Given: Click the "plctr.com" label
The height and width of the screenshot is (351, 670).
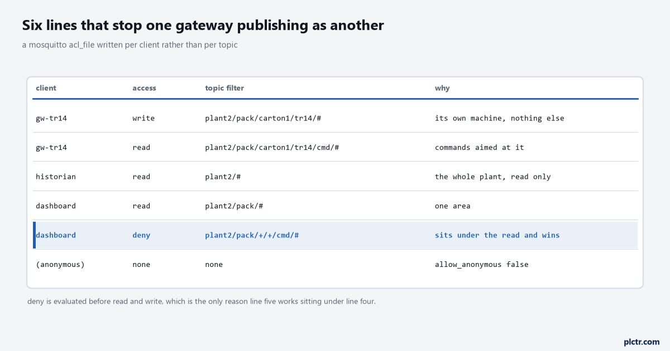Looking at the screenshot, I should tap(642, 342).
